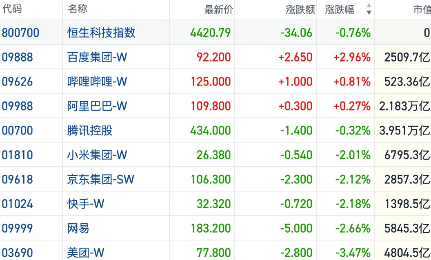The height and width of the screenshot is (260, 431).
Task: Sort by the 涨跌幅 sort arrows
Action: click(369, 9)
